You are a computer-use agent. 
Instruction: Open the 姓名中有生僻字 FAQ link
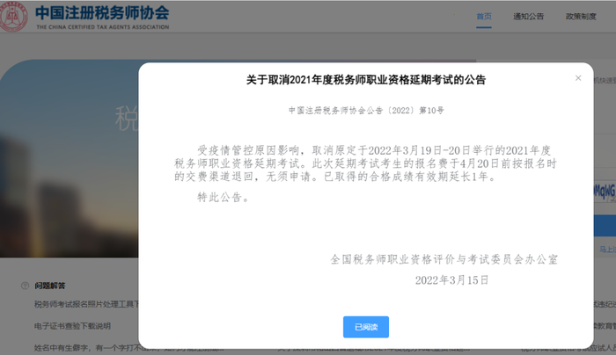pyautogui.click(x=85, y=346)
